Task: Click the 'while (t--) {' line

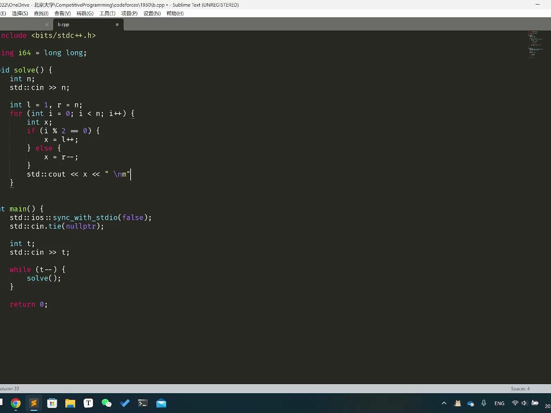Action: (38, 270)
